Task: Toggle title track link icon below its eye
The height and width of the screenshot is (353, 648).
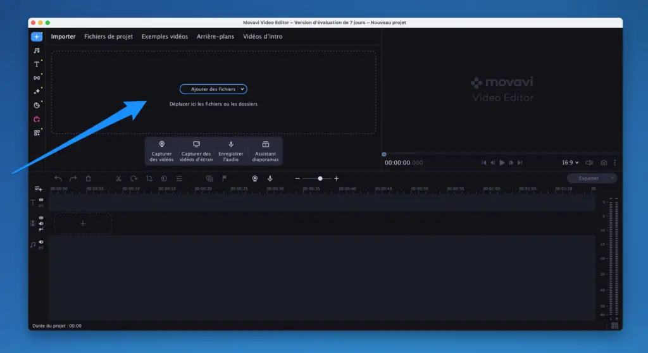Action: pyautogui.click(x=41, y=205)
